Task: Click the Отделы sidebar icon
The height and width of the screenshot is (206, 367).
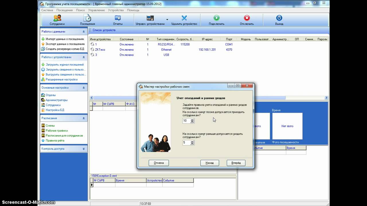Action: click(43, 95)
